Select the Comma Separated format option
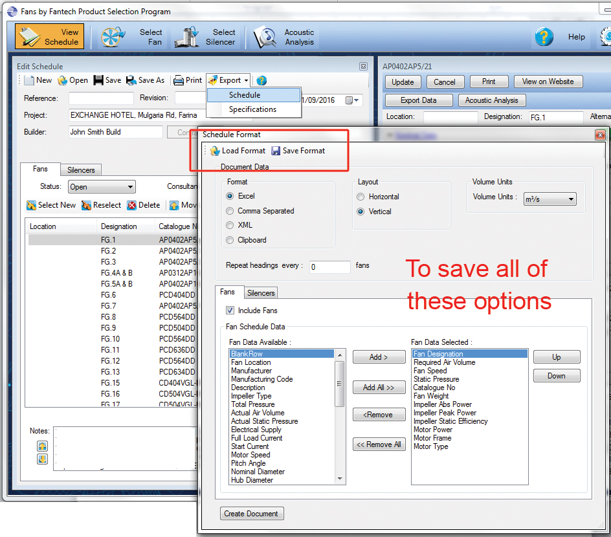 point(230,210)
